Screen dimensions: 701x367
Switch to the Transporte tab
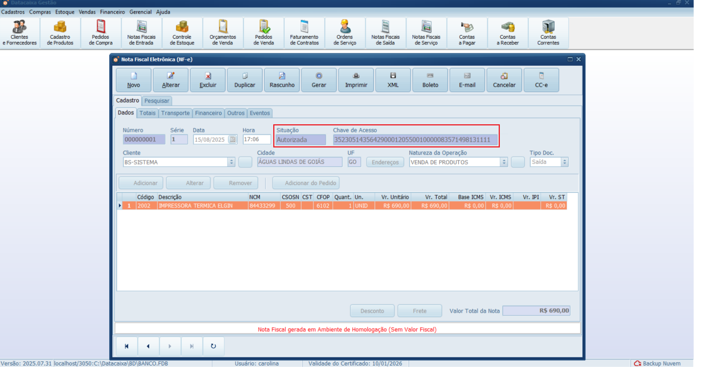tap(175, 113)
